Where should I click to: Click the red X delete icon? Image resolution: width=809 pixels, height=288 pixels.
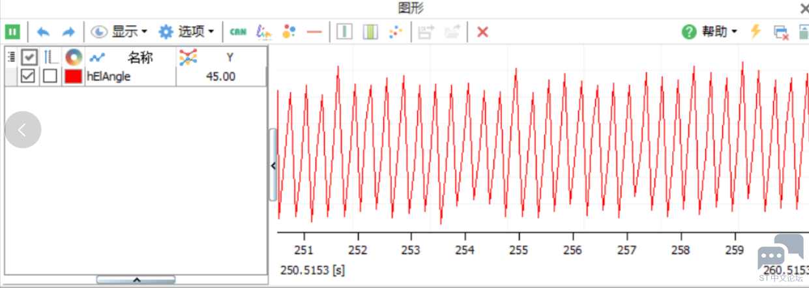[x=482, y=31]
